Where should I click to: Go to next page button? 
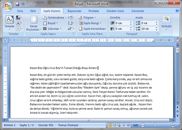pyautogui.click(x=178, y=115)
